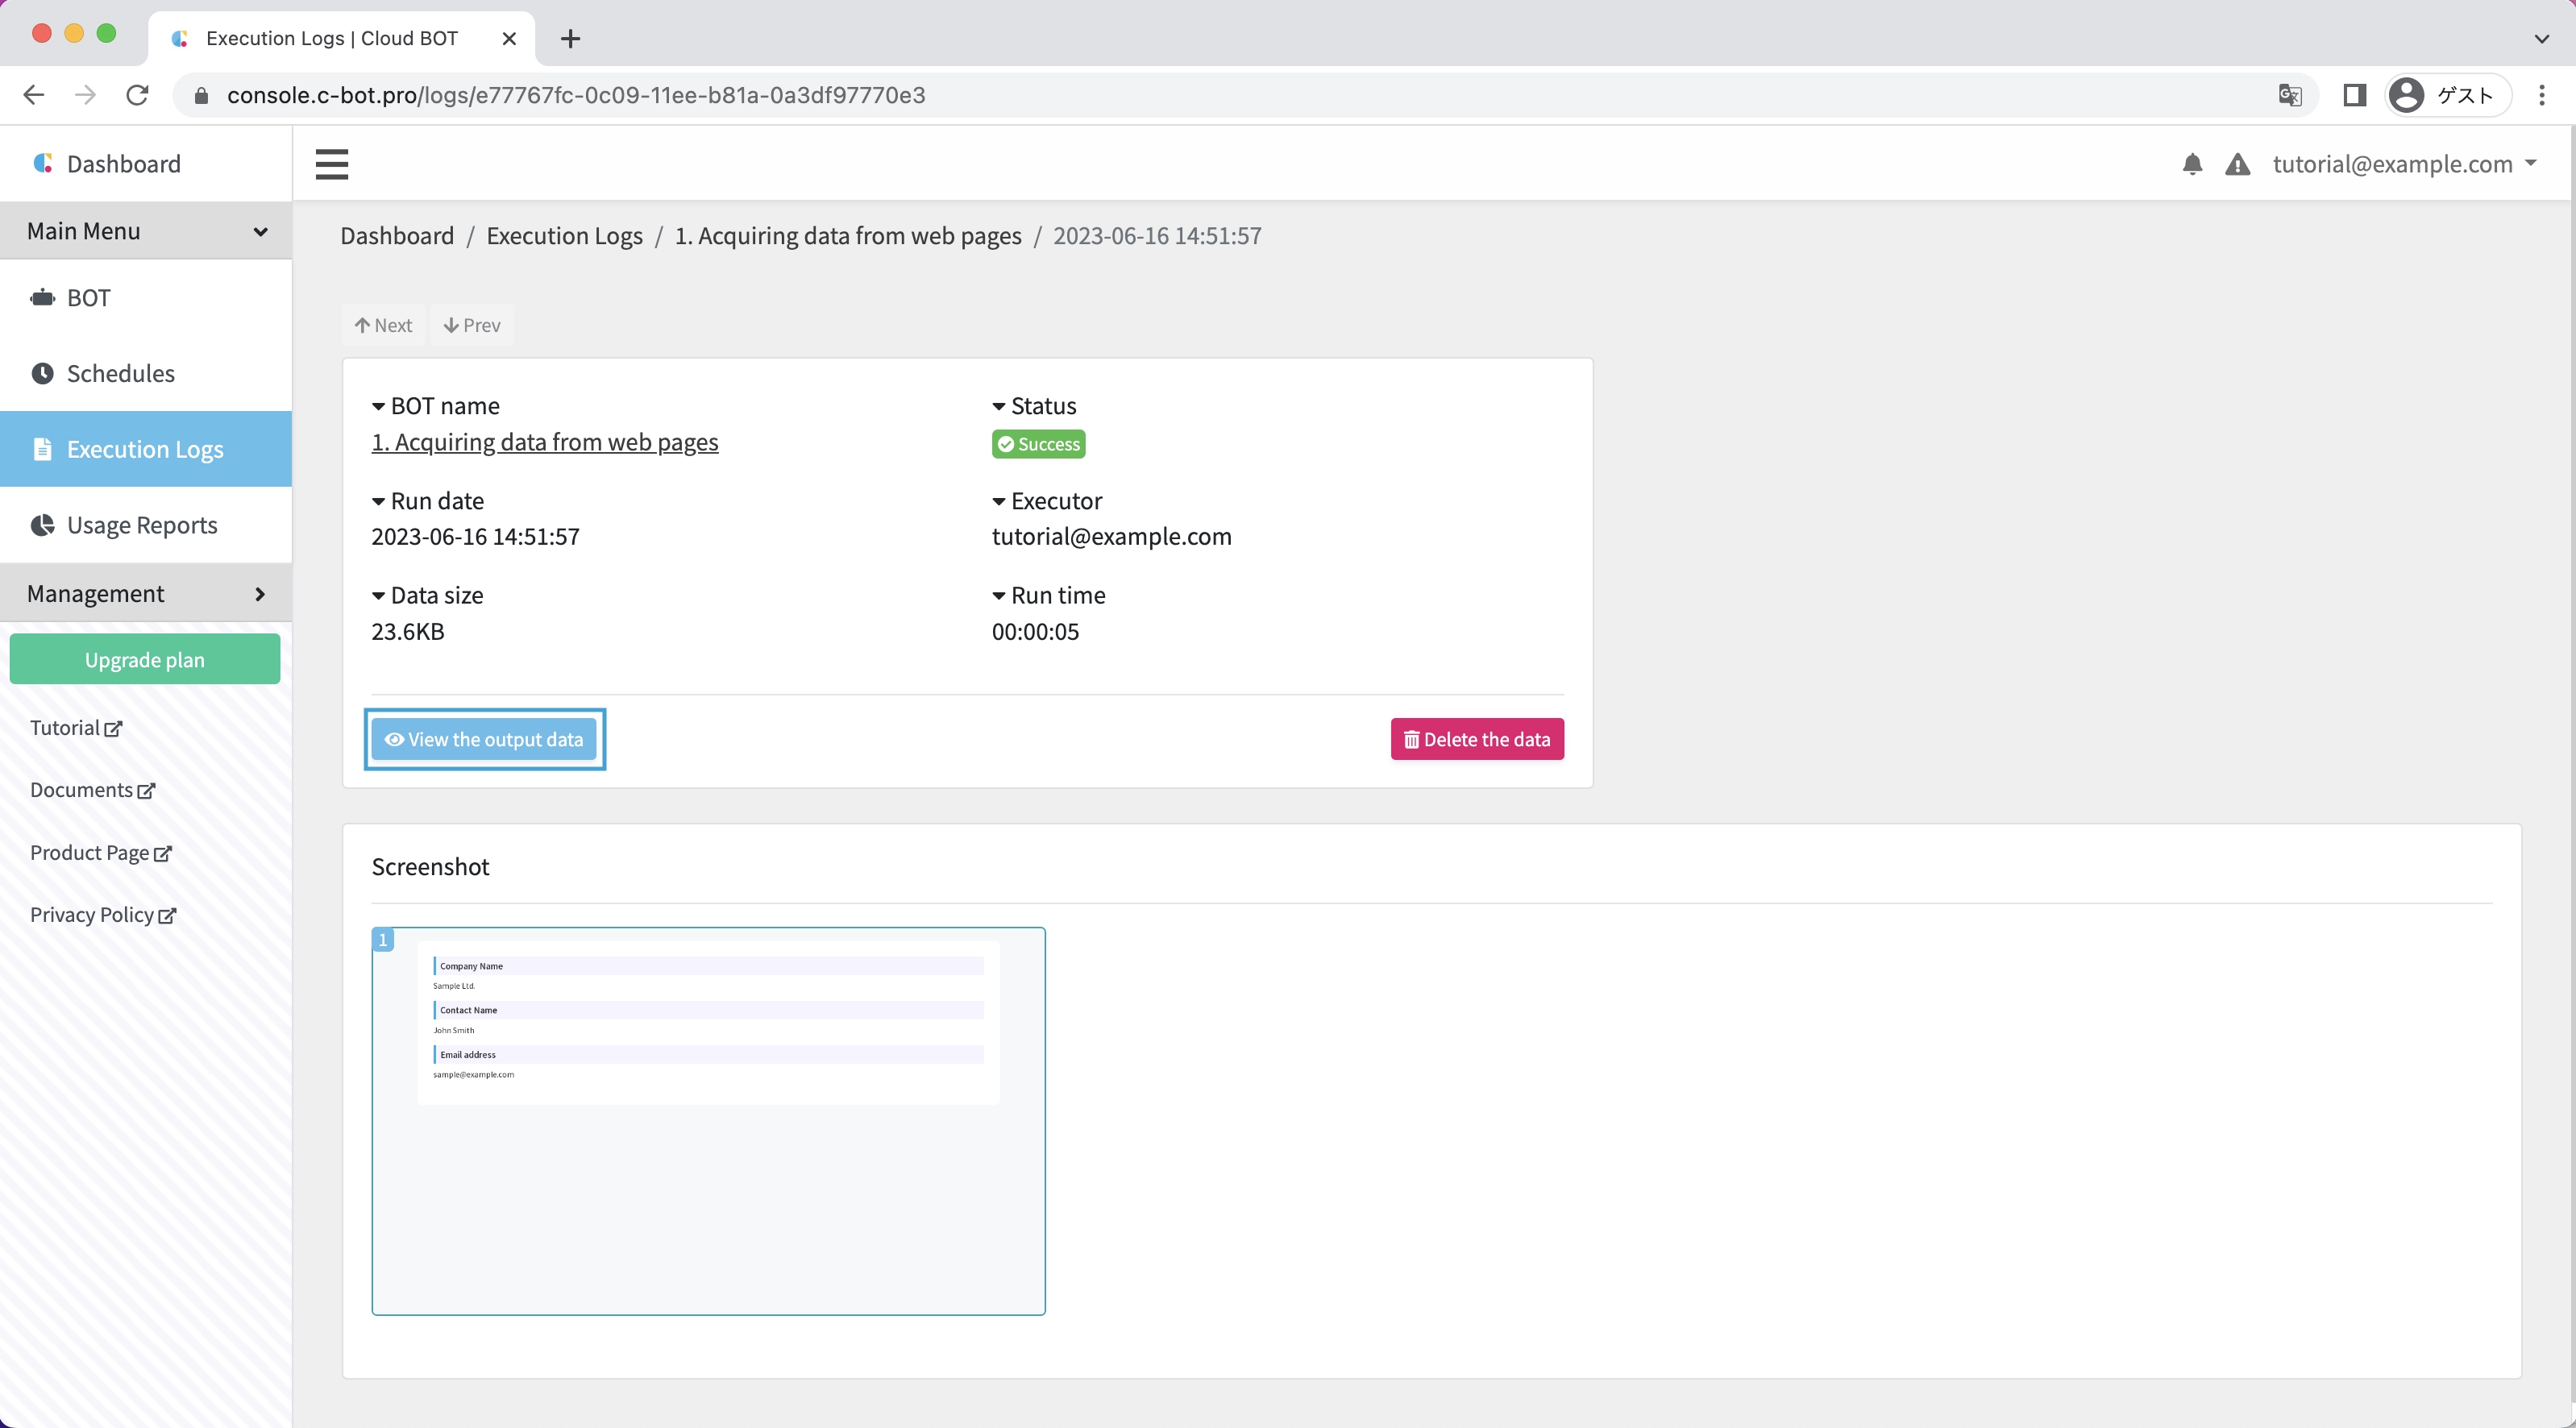Reload the page
Viewport: 2576px width, 1428px height.
(x=137, y=95)
